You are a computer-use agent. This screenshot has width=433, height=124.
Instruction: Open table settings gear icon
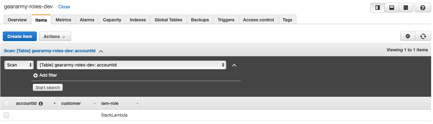point(408,36)
